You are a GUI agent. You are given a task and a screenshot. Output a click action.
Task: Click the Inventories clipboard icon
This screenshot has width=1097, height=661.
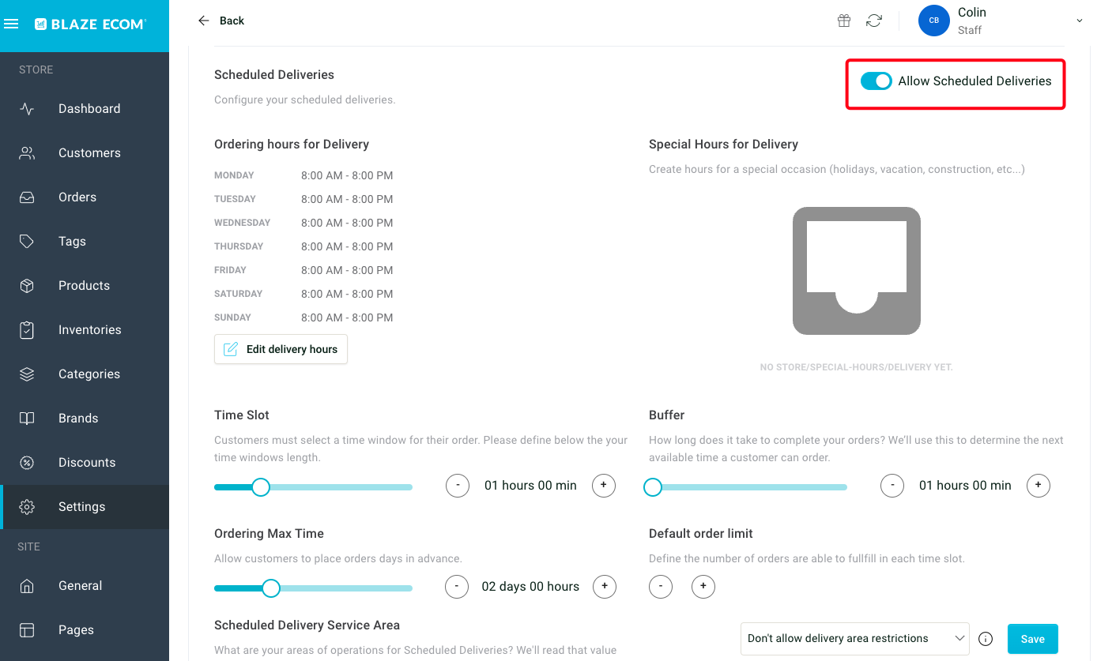pyautogui.click(x=27, y=330)
